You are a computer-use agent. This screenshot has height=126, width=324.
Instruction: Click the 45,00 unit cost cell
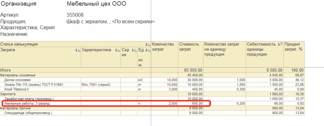pyautogui.click(x=265, y=89)
